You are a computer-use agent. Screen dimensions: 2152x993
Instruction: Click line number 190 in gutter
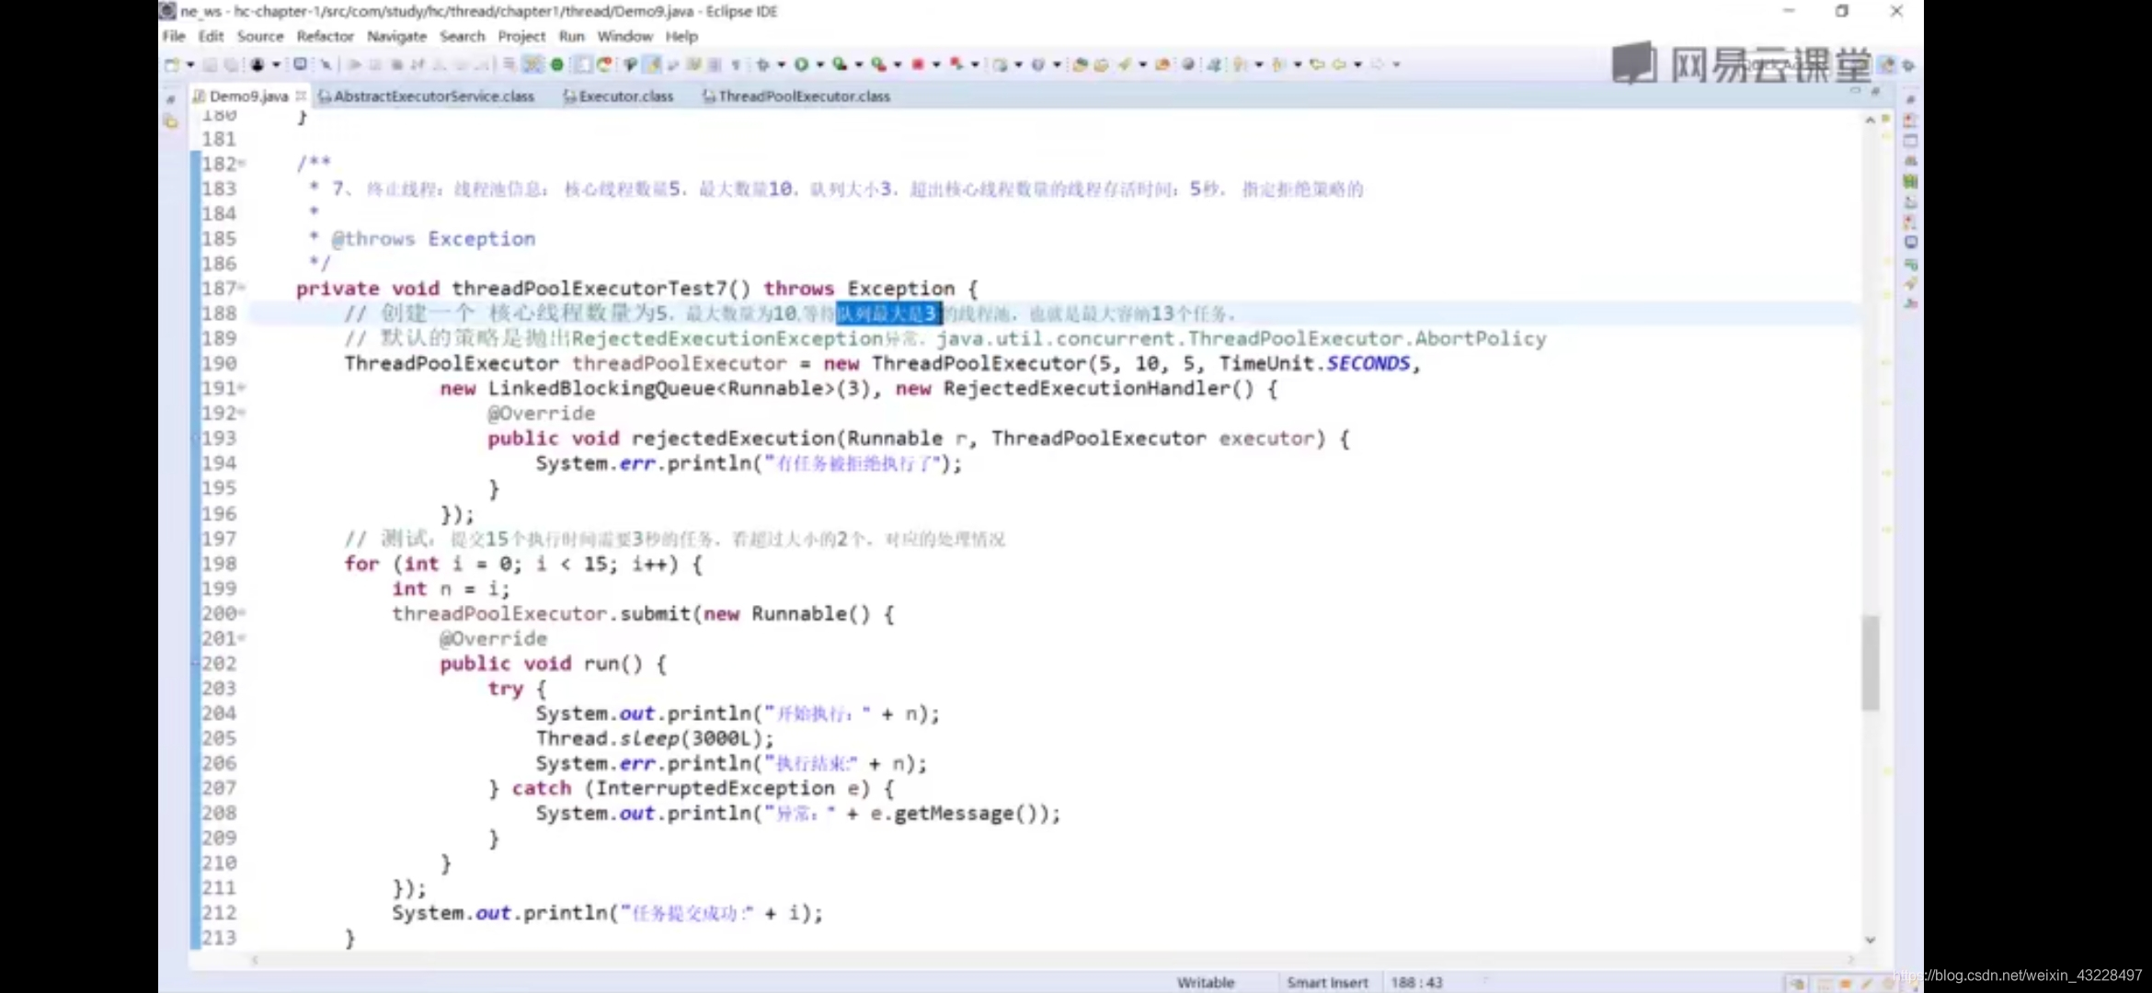pyautogui.click(x=219, y=363)
